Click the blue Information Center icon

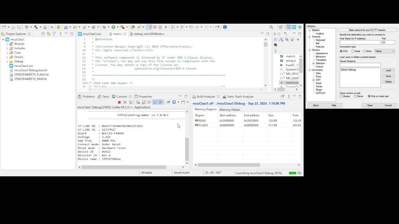[225, 27]
